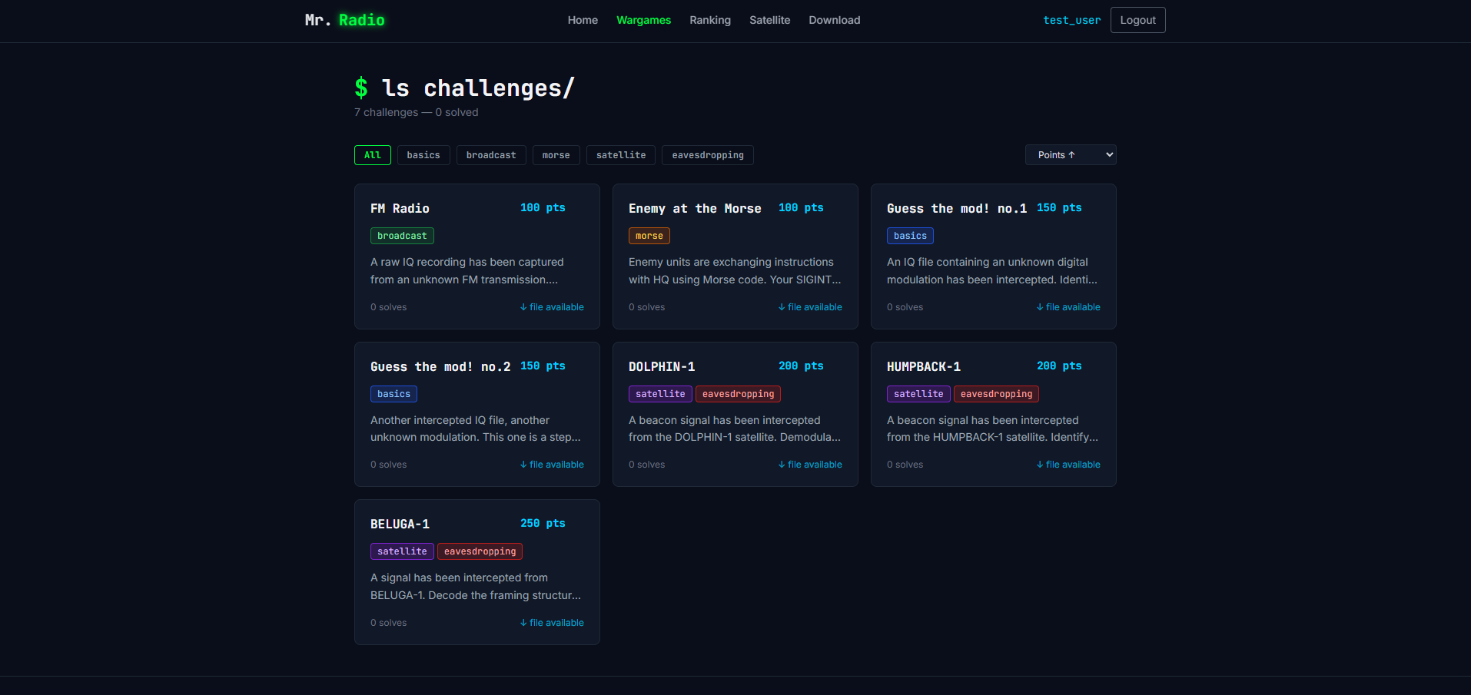Click the satellite tag on HUMPBACK-1 card
This screenshot has width=1471, height=695.
[918, 394]
